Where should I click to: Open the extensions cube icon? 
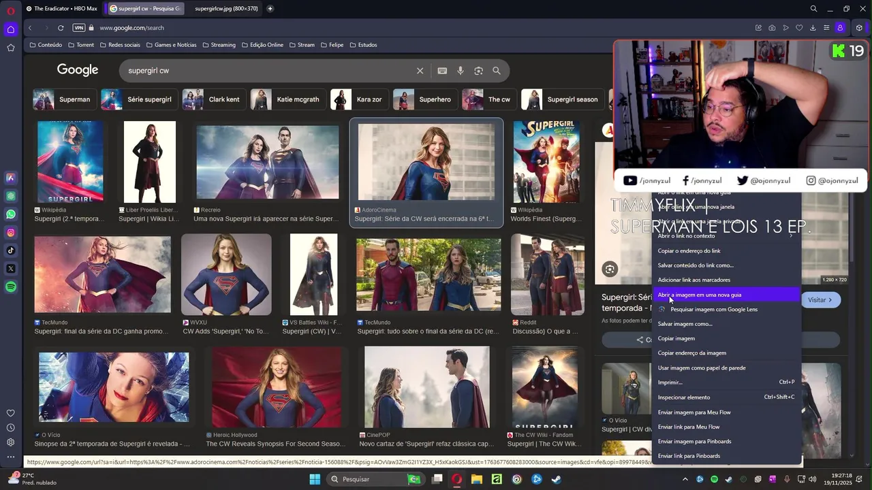[x=859, y=28]
